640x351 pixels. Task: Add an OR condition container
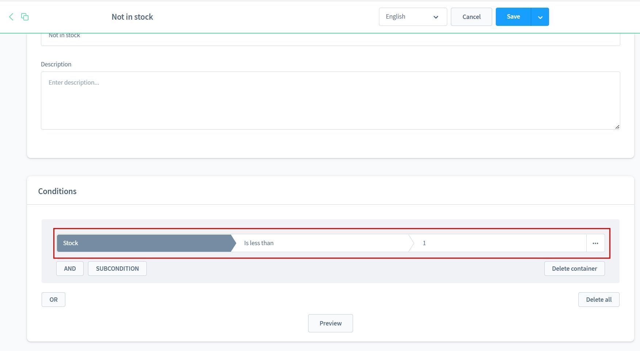[x=53, y=300]
